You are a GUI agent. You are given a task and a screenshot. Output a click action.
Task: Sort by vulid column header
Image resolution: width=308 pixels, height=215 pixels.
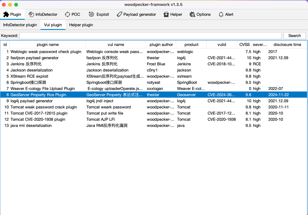222,44
